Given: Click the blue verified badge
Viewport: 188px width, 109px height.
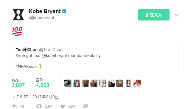Looking at the screenshot, I should pyautogui.click(x=64, y=11).
